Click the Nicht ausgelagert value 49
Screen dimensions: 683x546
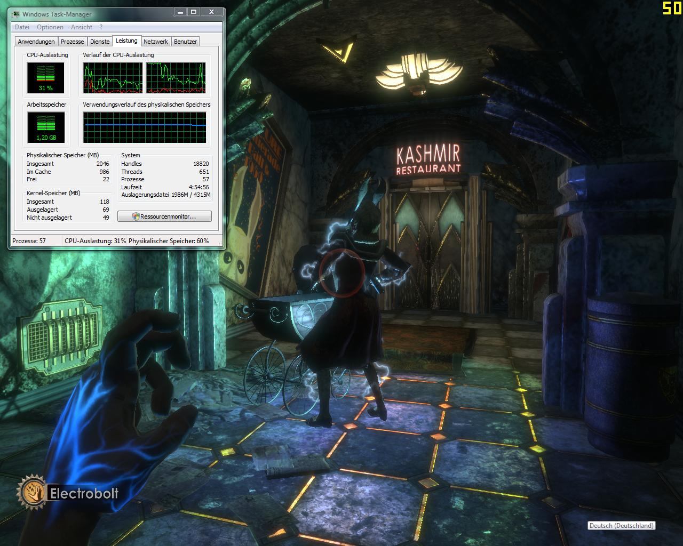(x=106, y=218)
